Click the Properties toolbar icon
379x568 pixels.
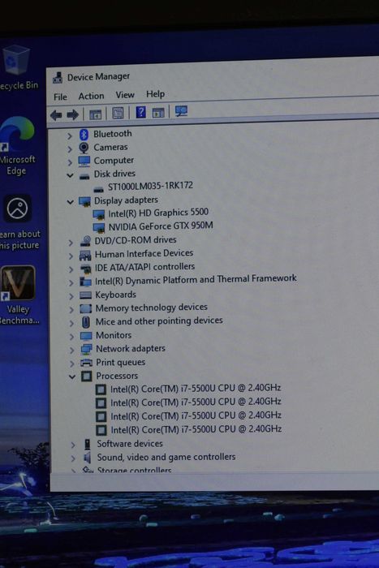click(118, 113)
